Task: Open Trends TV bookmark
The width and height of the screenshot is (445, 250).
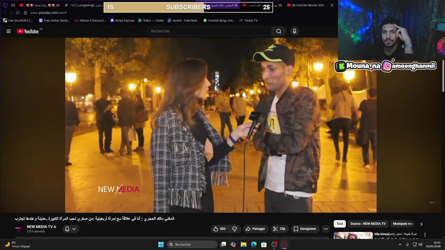Action: click(x=248, y=20)
